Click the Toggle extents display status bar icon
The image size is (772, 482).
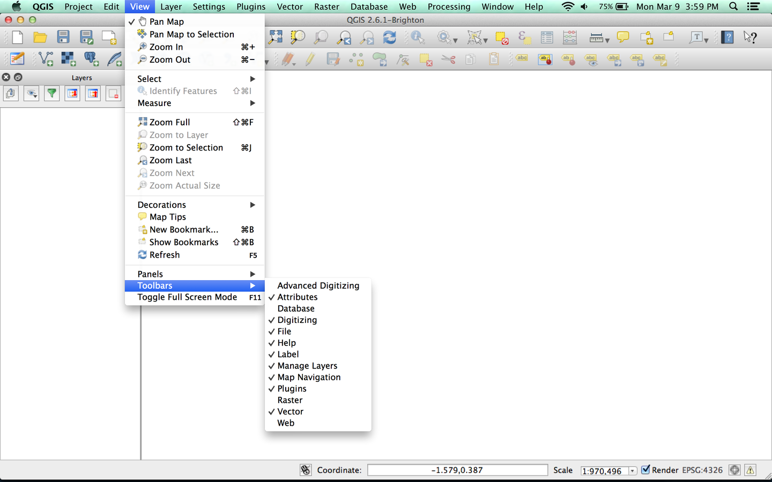[x=306, y=470]
